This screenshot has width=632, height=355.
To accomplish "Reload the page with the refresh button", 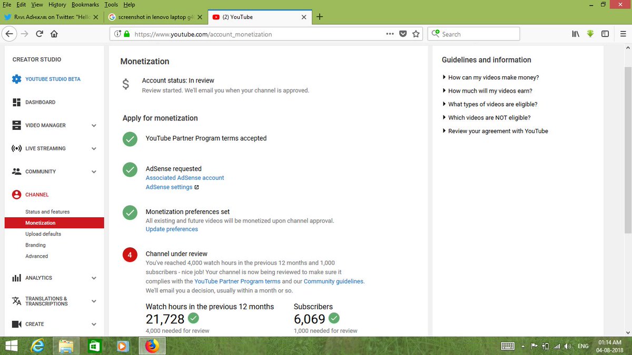I will [x=39, y=34].
